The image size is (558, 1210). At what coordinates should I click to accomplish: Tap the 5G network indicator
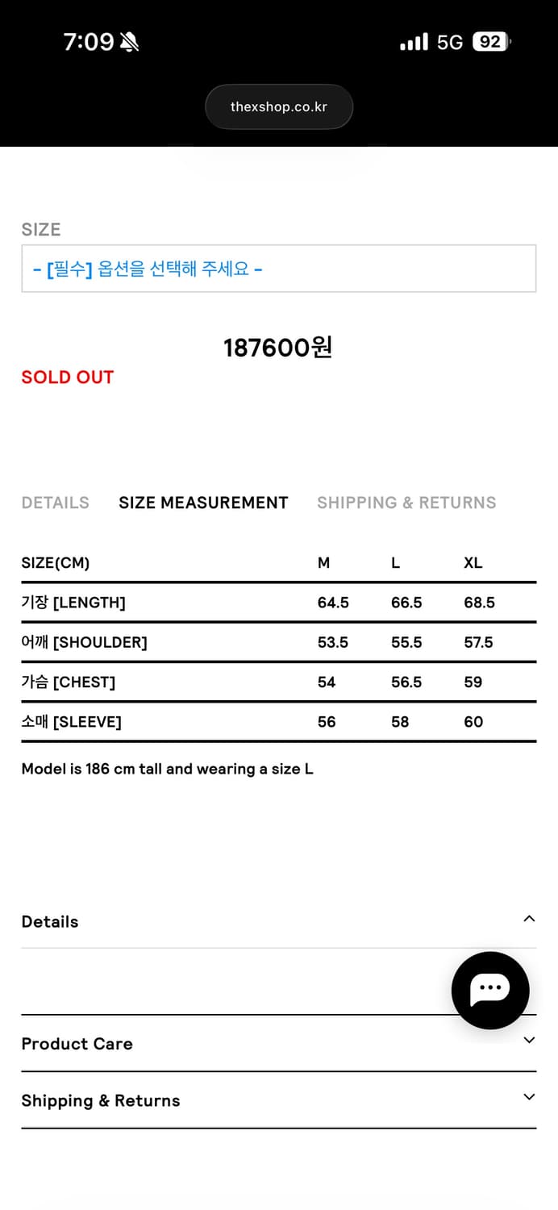[449, 42]
